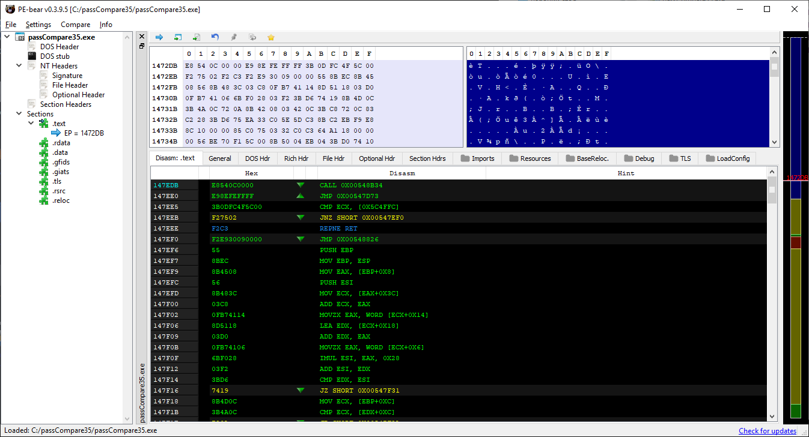The image size is (809, 437).
Task: Collapse the .text section node
Action: [x=31, y=124]
